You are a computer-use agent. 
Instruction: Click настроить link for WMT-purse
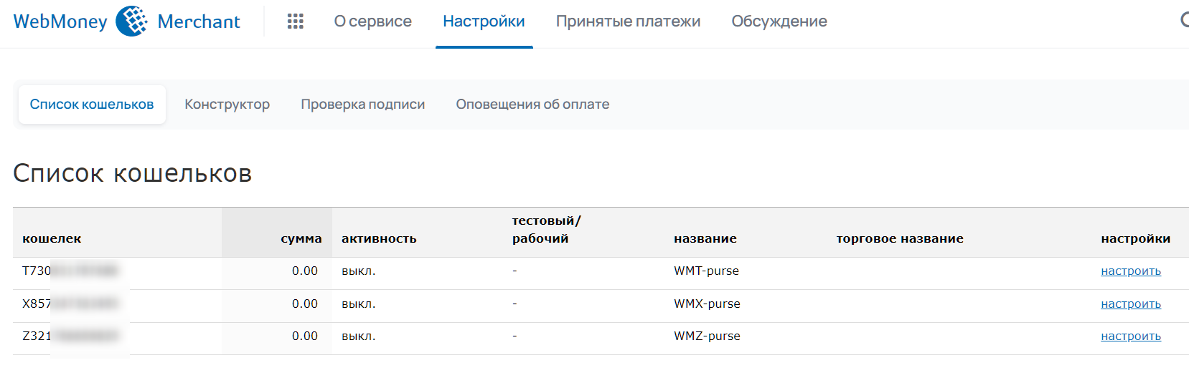pyautogui.click(x=1130, y=271)
